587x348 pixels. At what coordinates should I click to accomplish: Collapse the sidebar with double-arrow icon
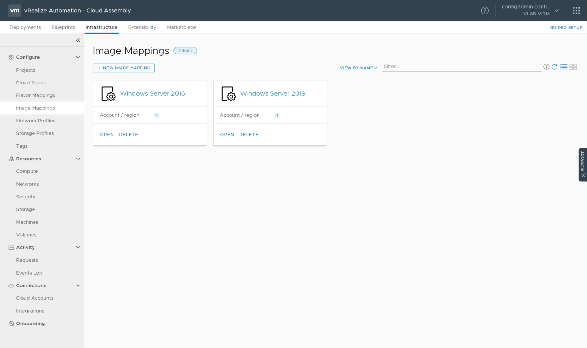coord(78,40)
